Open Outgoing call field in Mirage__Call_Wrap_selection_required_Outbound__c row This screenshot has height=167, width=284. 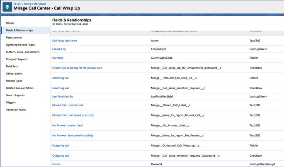tap(61, 155)
